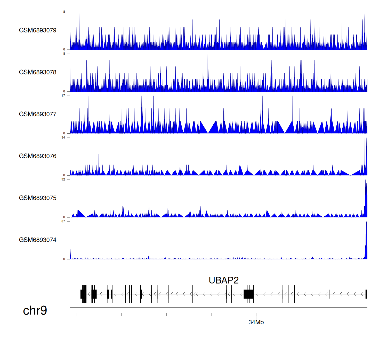This screenshot has width=387, height=340.
Task: Click the GSM6893077 track name
Action: 38,114
